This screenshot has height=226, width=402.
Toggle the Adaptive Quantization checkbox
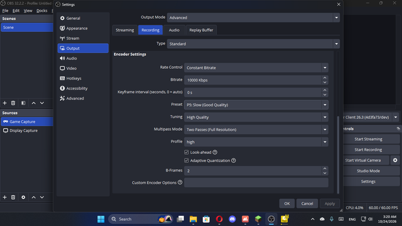(187, 160)
